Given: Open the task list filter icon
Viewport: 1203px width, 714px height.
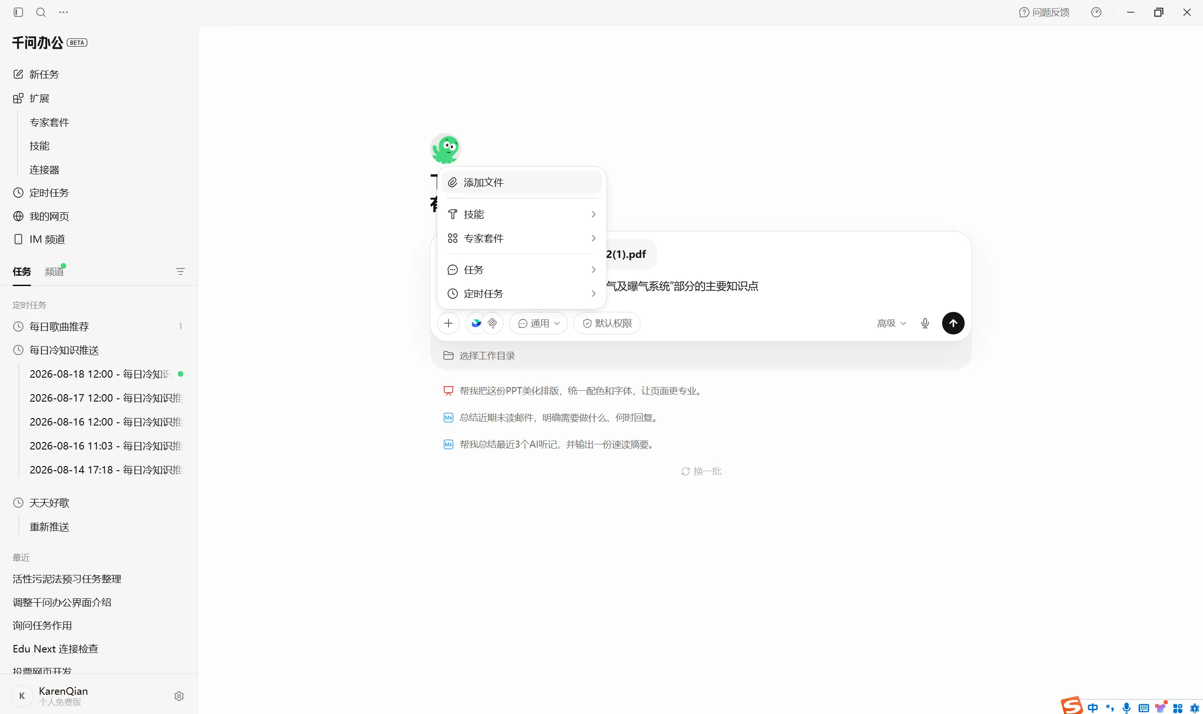Looking at the screenshot, I should [181, 272].
